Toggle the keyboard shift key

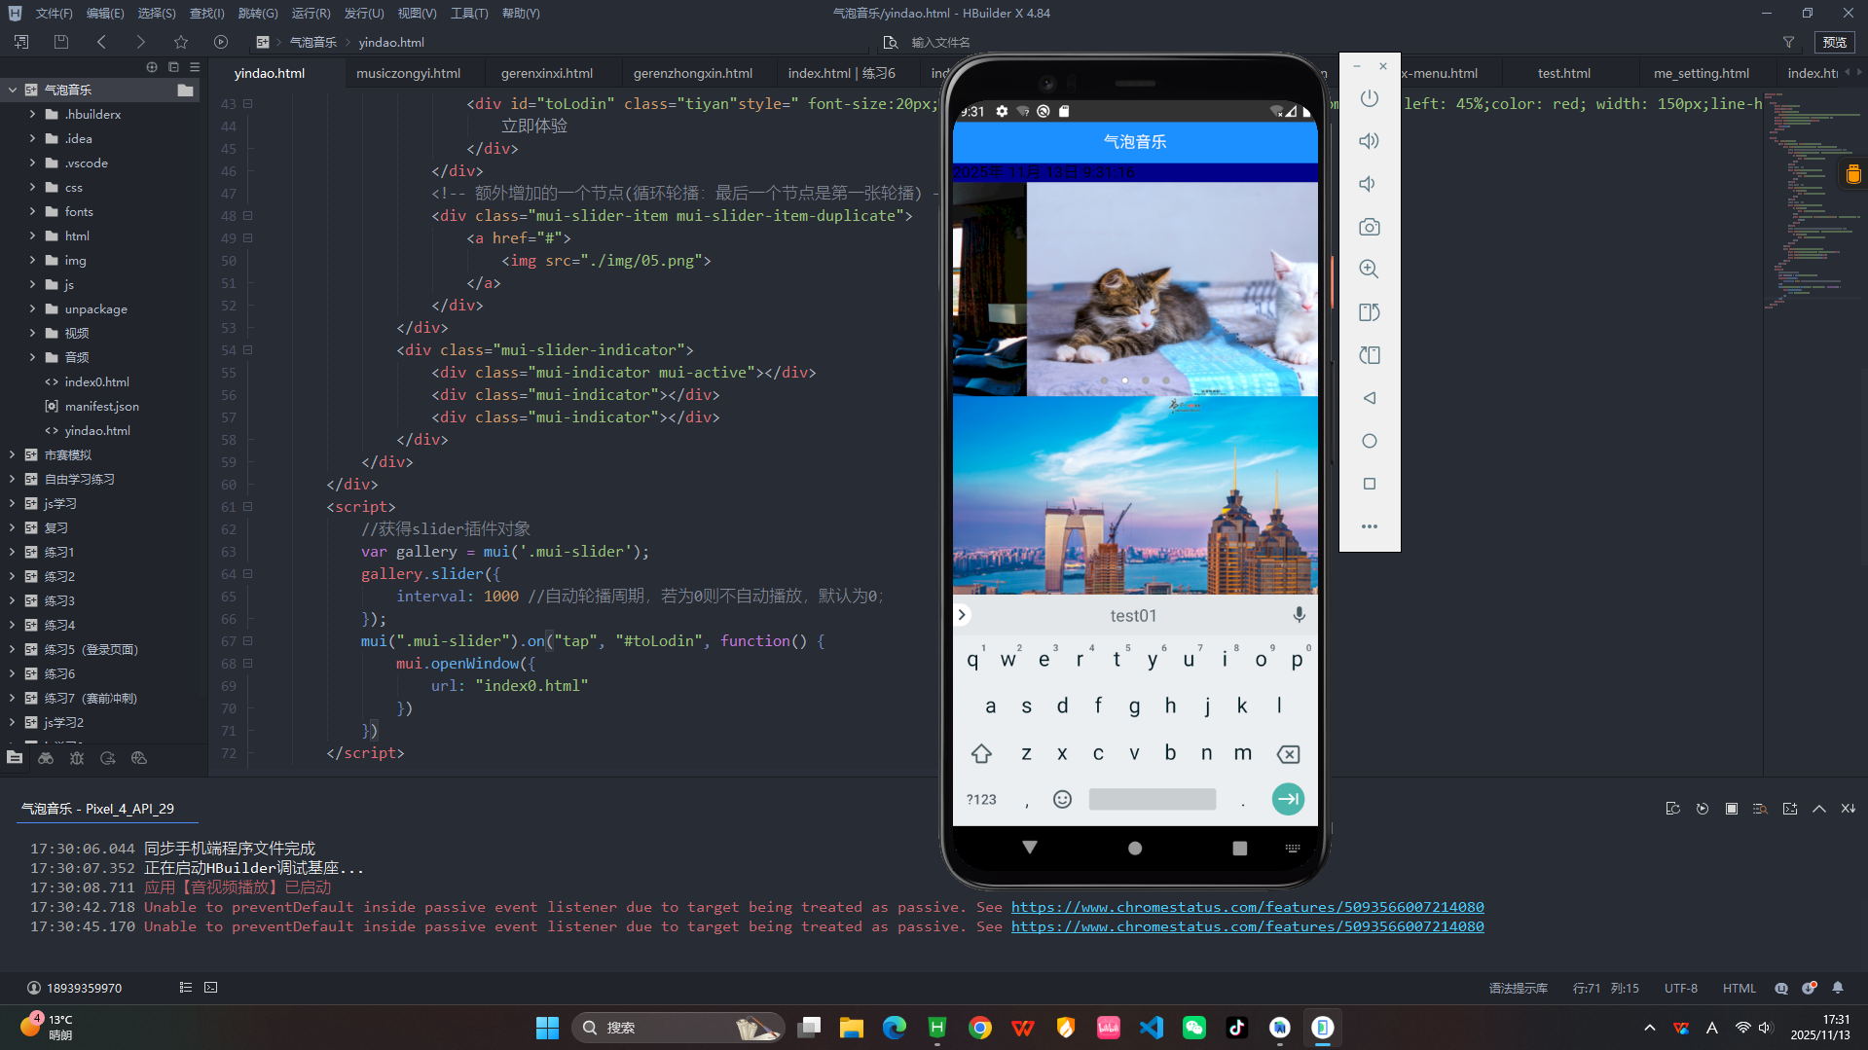coord(980,753)
